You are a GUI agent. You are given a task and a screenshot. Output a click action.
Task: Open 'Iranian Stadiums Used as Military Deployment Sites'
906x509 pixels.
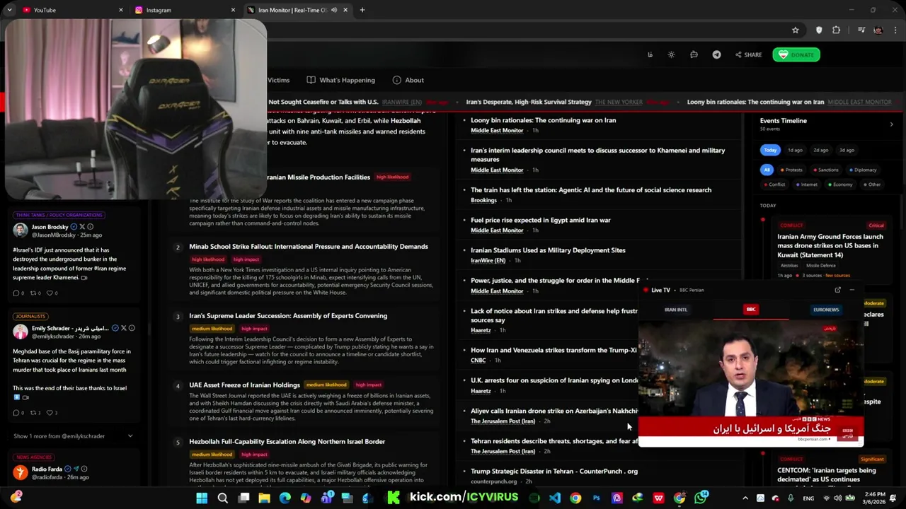click(548, 250)
